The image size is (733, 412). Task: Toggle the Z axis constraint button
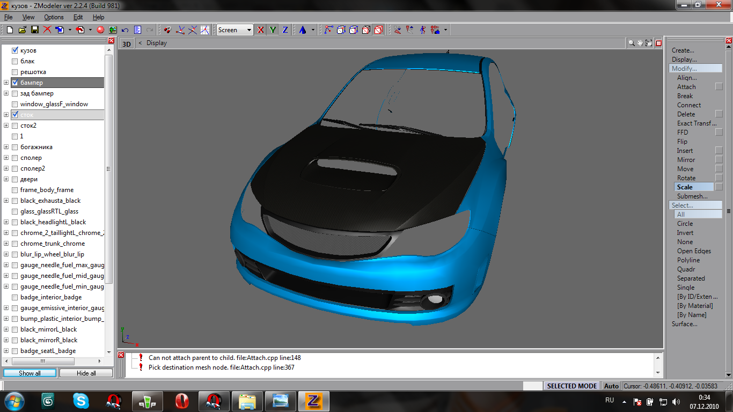285,30
